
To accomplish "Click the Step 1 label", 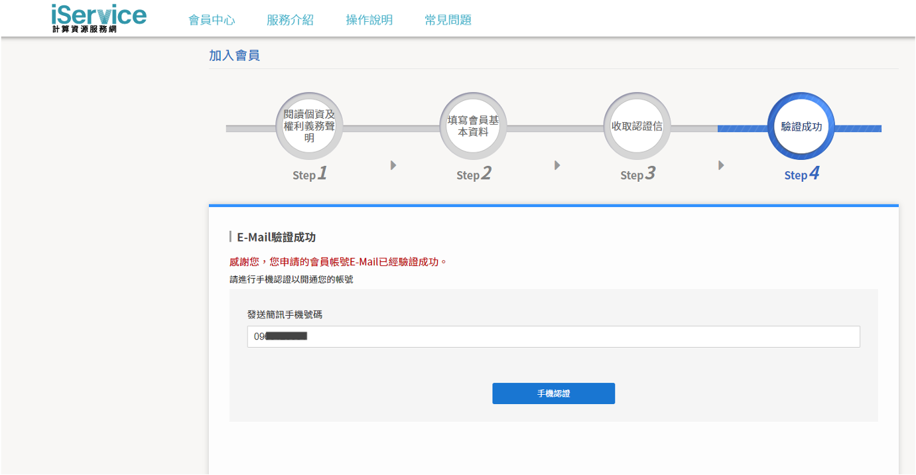I will (x=309, y=174).
